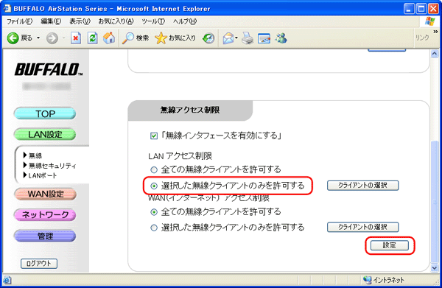442x288 pixels.
Task: Open the ヘルプ(H) menu
Action: pos(185,21)
